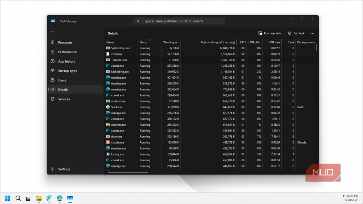Open the three-dot more options menu
This screenshot has width=363, height=204.
(312, 33)
